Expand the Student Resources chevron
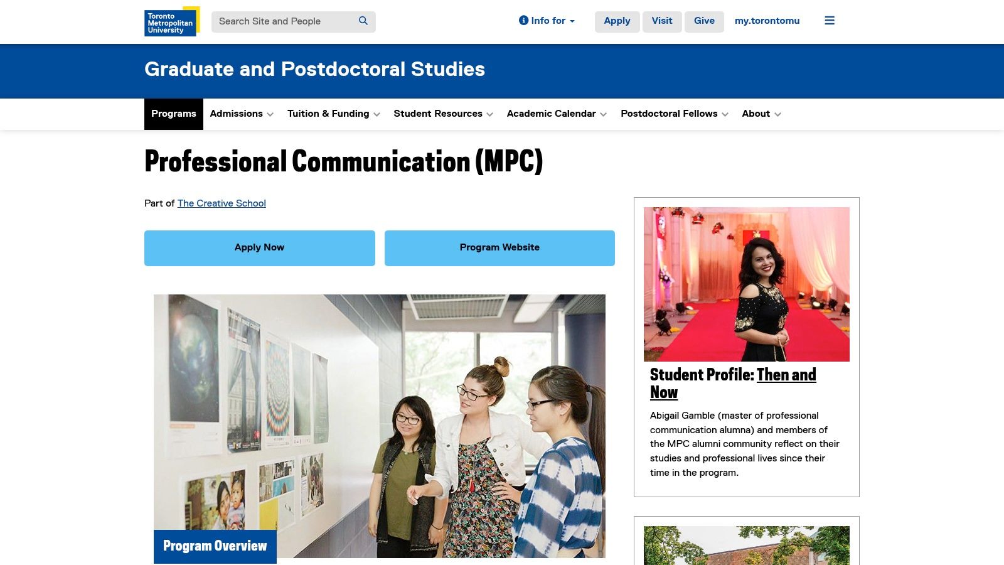 click(x=489, y=114)
